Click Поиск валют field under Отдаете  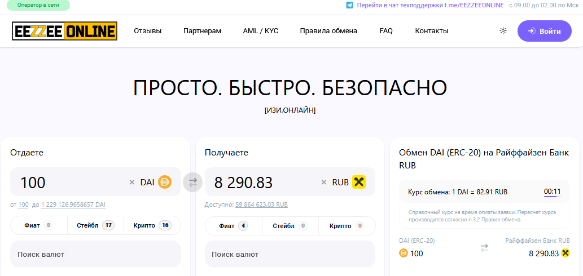tap(95, 254)
